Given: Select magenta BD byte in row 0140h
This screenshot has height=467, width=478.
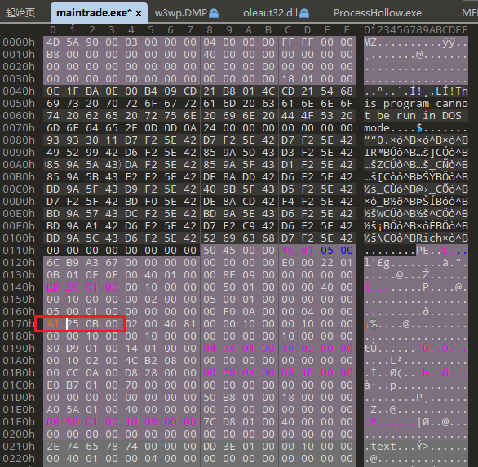Looking at the screenshot, I should 53,287.
